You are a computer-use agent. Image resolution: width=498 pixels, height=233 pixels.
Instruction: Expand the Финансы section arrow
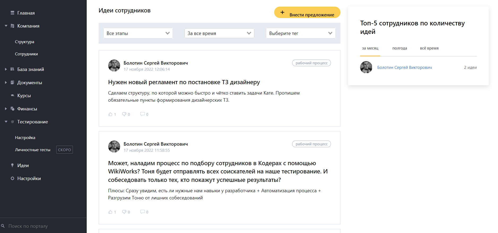[6, 109]
